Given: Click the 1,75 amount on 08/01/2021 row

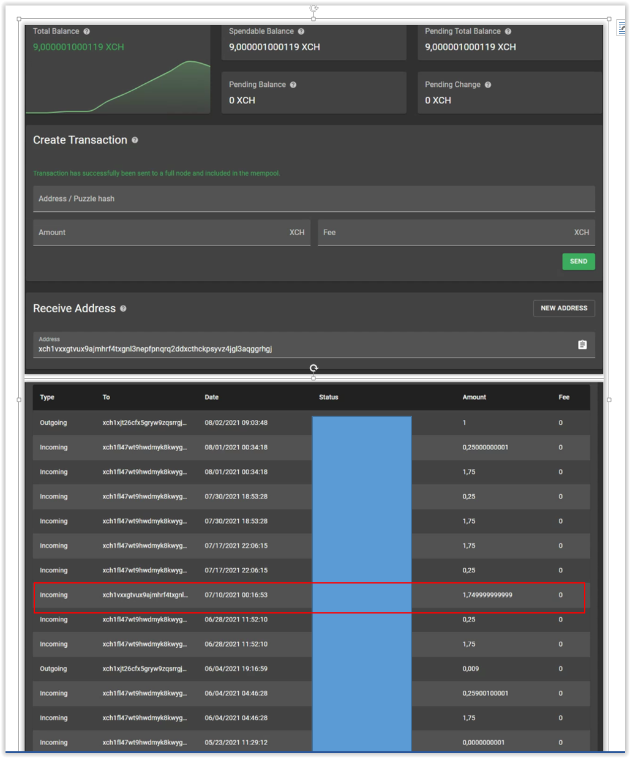Looking at the screenshot, I should (469, 472).
